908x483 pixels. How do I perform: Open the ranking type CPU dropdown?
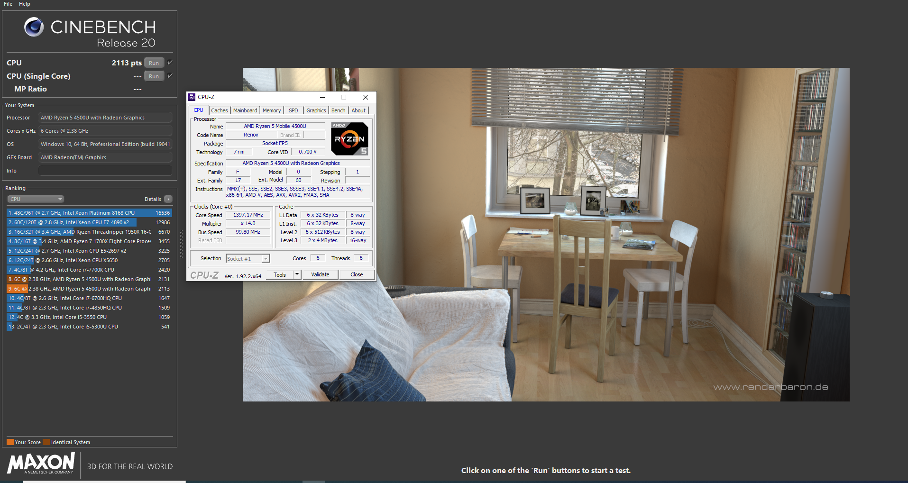pos(36,199)
